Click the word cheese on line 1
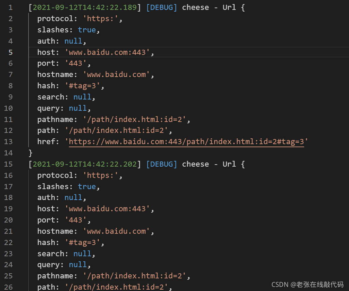The width and height of the screenshot is (349, 291). [196, 7]
